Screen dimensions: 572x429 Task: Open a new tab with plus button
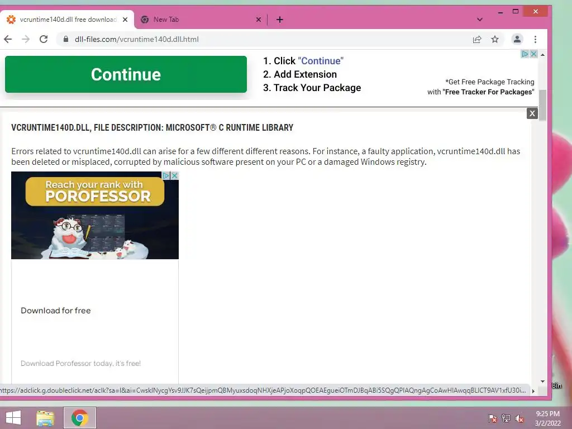280,20
